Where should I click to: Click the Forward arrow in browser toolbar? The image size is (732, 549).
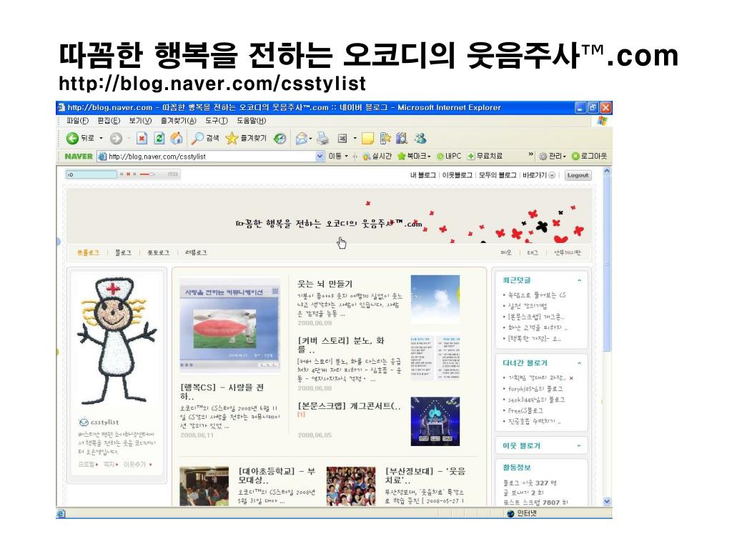[116, 138]
